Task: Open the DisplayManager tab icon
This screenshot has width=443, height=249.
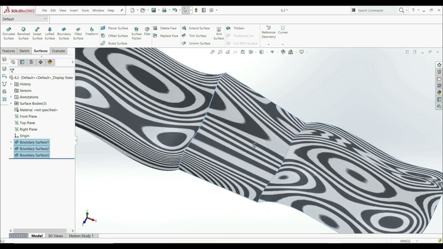Action: pos(50,62)
